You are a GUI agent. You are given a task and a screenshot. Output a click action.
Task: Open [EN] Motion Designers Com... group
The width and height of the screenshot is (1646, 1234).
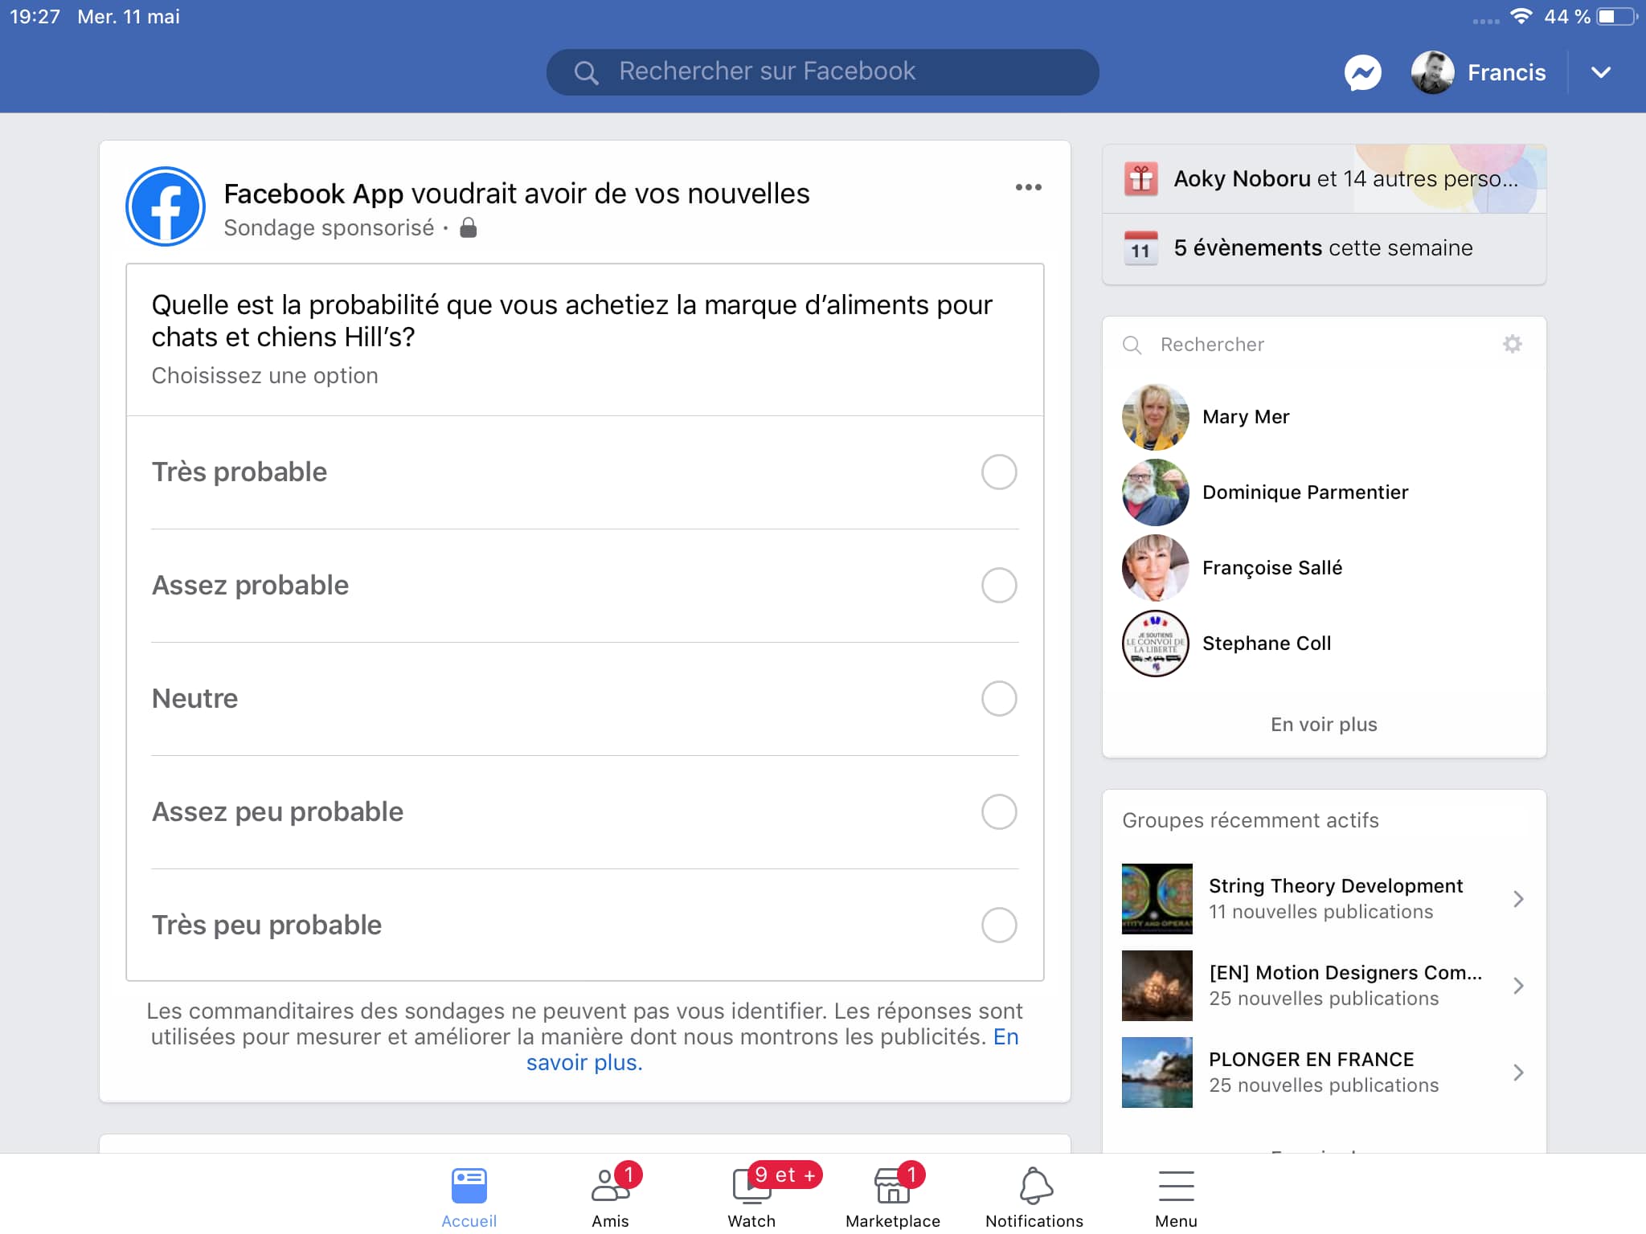[x=1324, y=986]
